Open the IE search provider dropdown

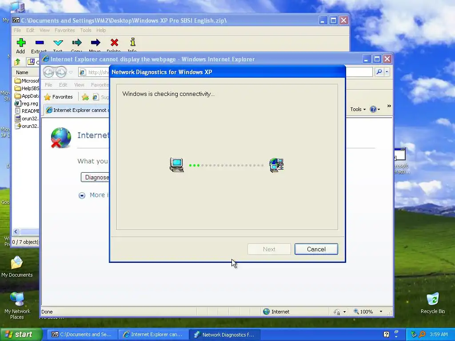pos(387,72)
